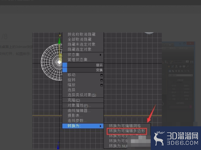201x150 pixels.
Task: Click 长方体 button in Object Type
Action: 174,86
